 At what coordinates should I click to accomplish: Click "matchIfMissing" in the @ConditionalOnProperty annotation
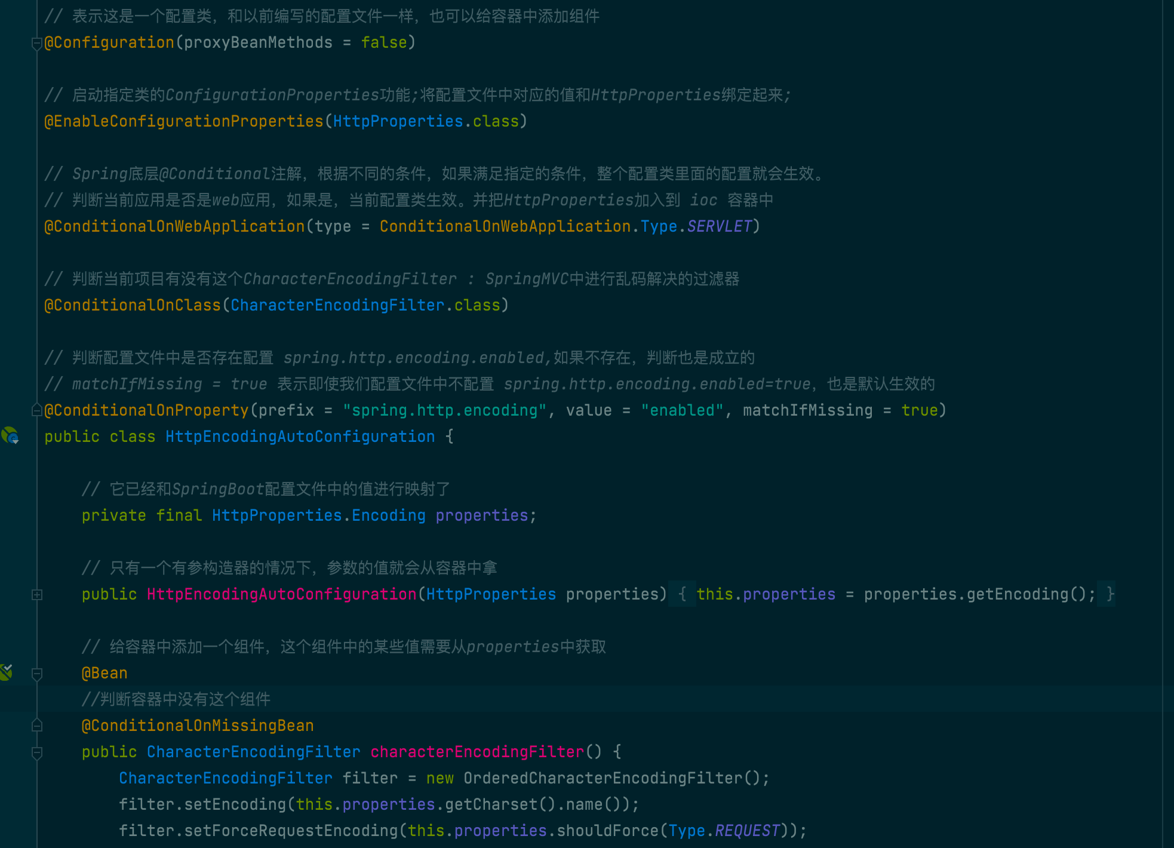(x=807, y=410)
